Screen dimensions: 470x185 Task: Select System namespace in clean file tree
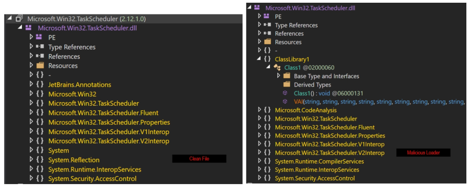(59, 150)
